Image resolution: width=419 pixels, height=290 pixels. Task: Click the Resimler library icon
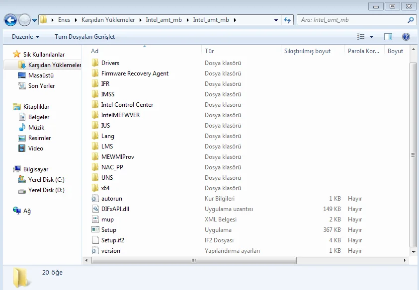coord(22,138)
